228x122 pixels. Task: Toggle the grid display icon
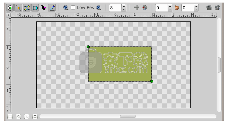point(136,8)
